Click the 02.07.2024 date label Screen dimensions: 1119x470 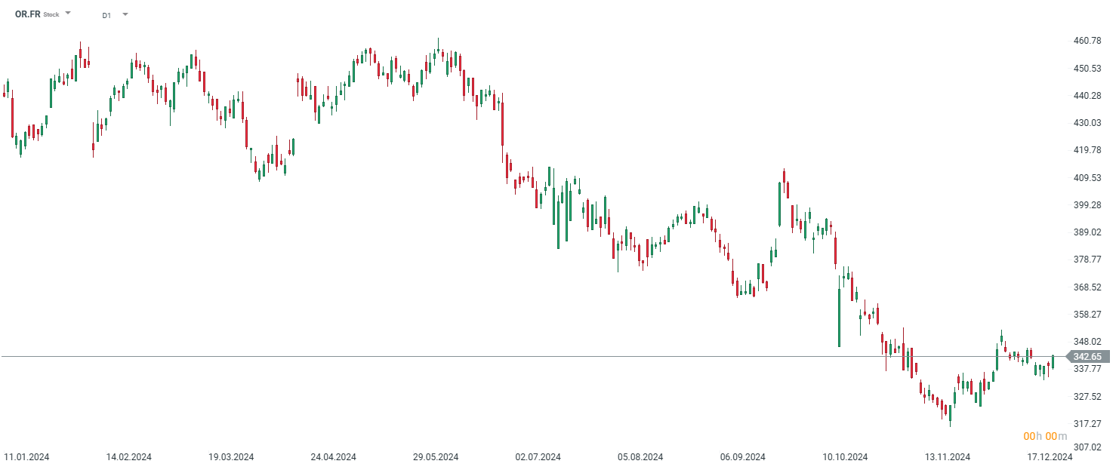(538, 457)
